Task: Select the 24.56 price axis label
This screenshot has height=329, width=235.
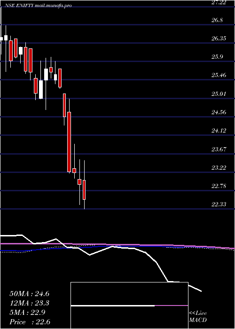Action: coord(219,112)
